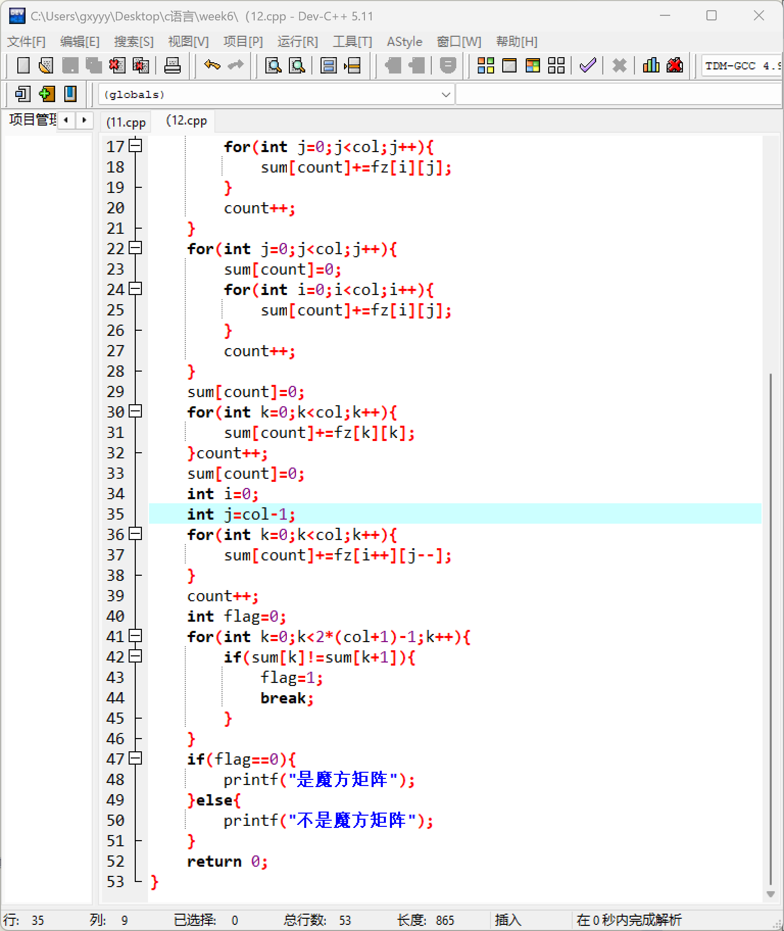Open the 窗口[W] menu
Screen dimensions: 784x931
[459, 41]
